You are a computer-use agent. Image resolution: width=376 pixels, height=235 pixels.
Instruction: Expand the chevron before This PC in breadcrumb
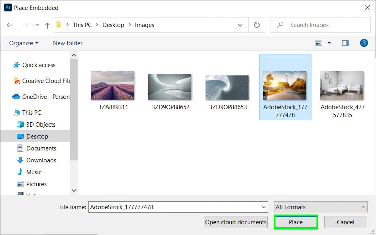click(68, 25)
